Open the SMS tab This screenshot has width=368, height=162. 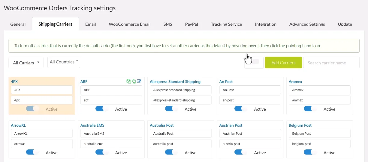(168, 24)
